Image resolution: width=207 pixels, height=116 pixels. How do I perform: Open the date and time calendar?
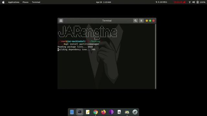coord(103,2)
